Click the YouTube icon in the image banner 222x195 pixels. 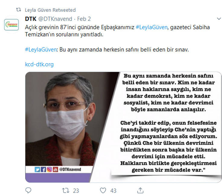pos(55,170)
